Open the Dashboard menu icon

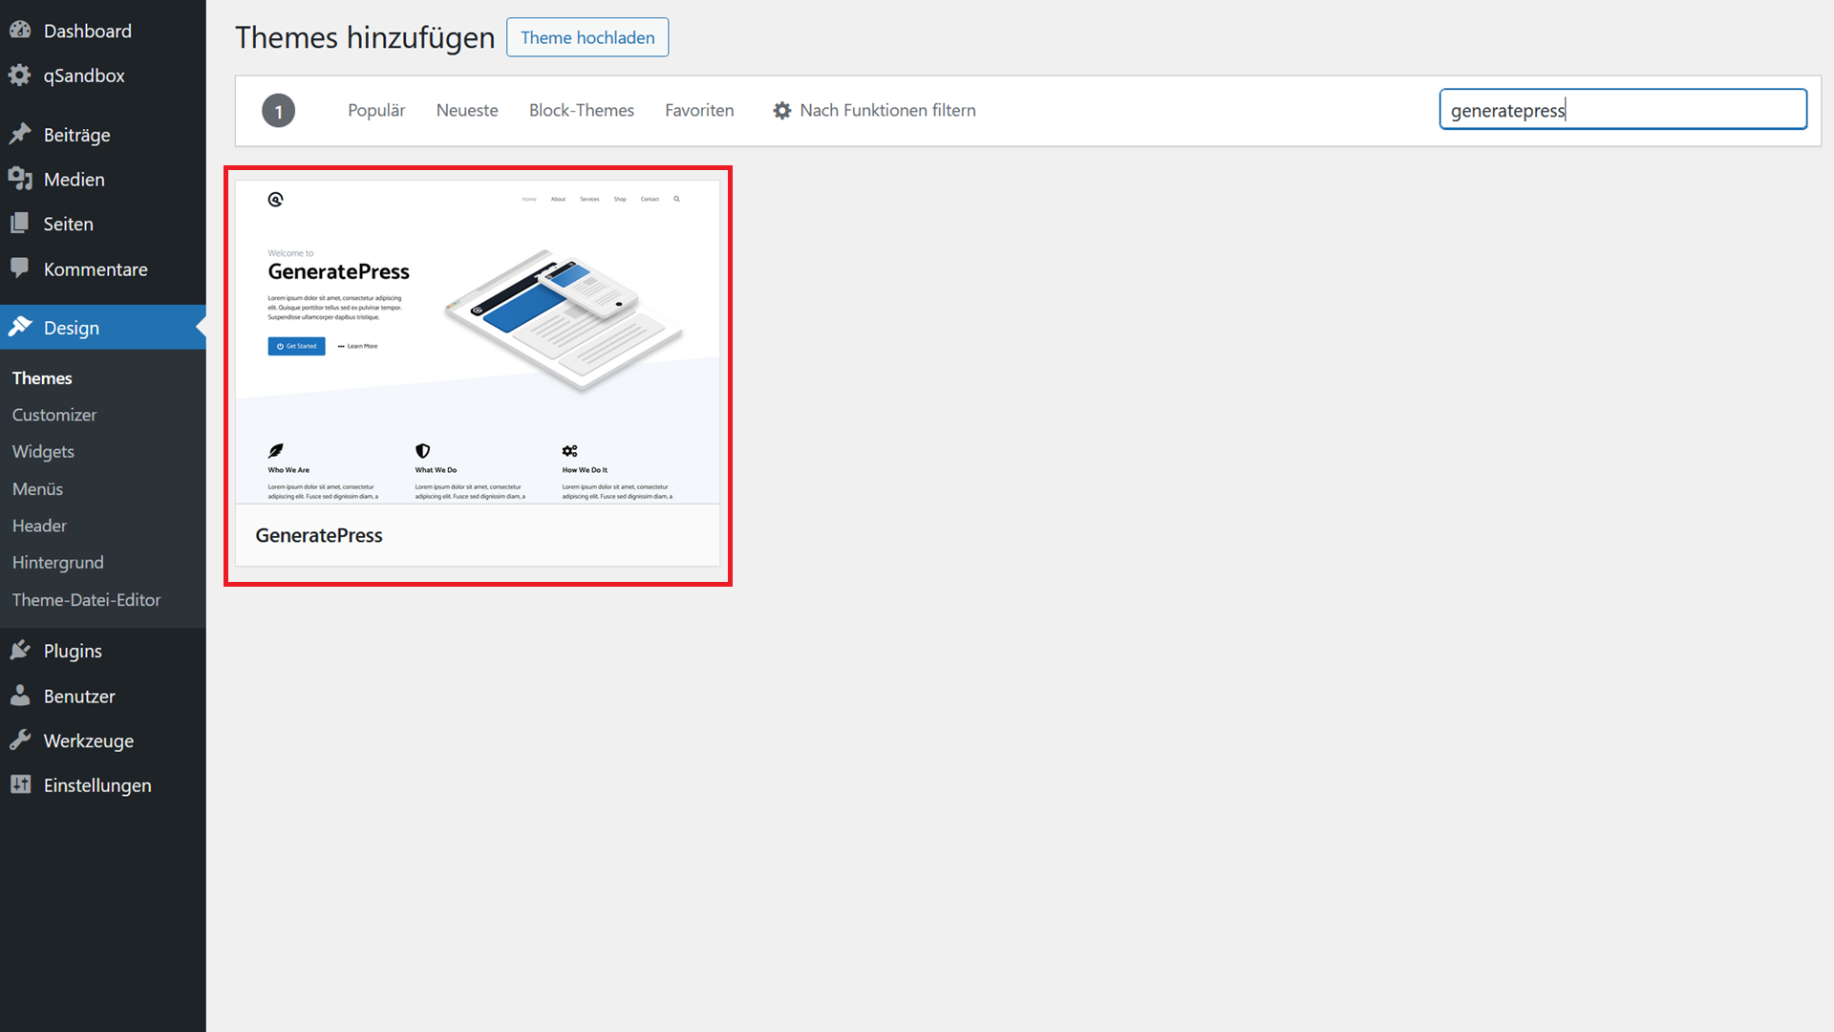(x=20, y=31)
